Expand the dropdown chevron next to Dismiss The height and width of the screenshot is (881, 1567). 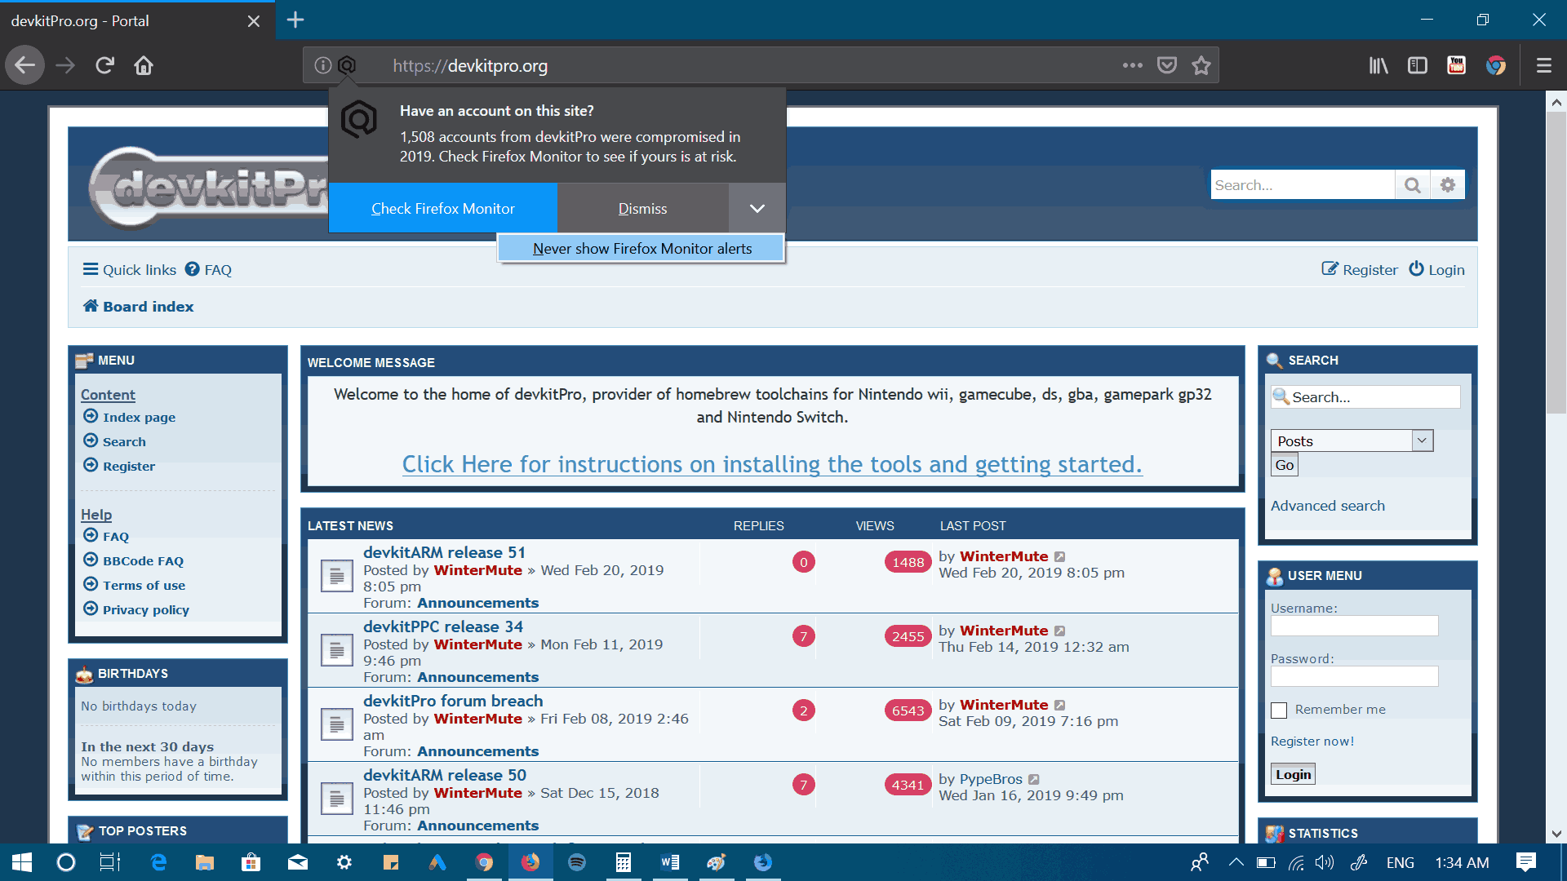(756, 208)
